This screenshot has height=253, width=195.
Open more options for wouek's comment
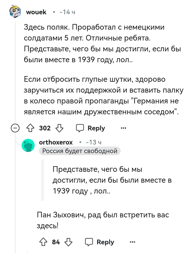[123, 128]
